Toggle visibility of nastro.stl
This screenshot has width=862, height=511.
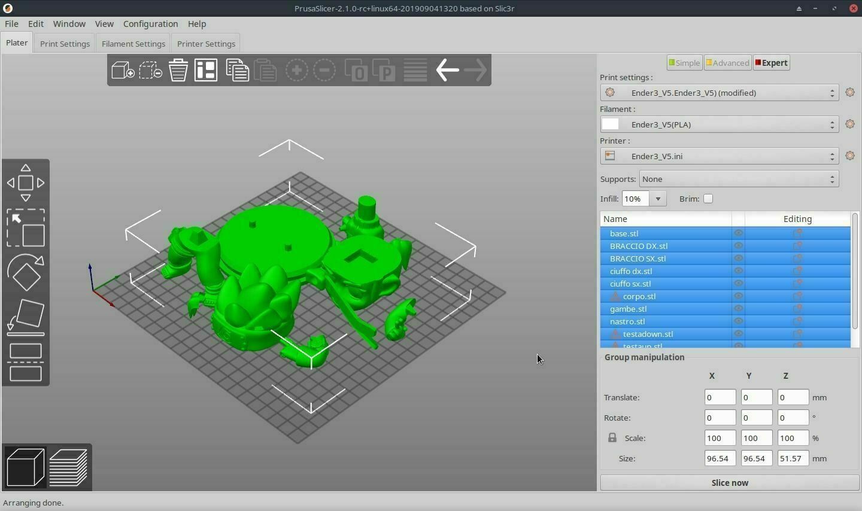739,321
